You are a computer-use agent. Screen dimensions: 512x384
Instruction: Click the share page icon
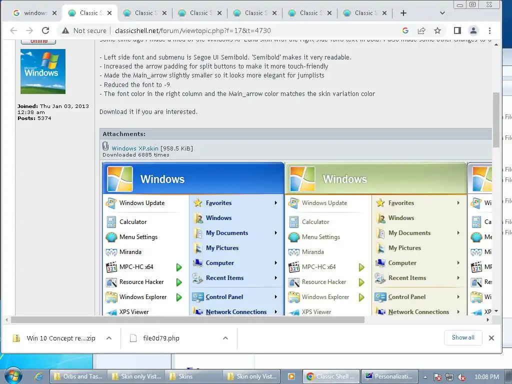421,30
